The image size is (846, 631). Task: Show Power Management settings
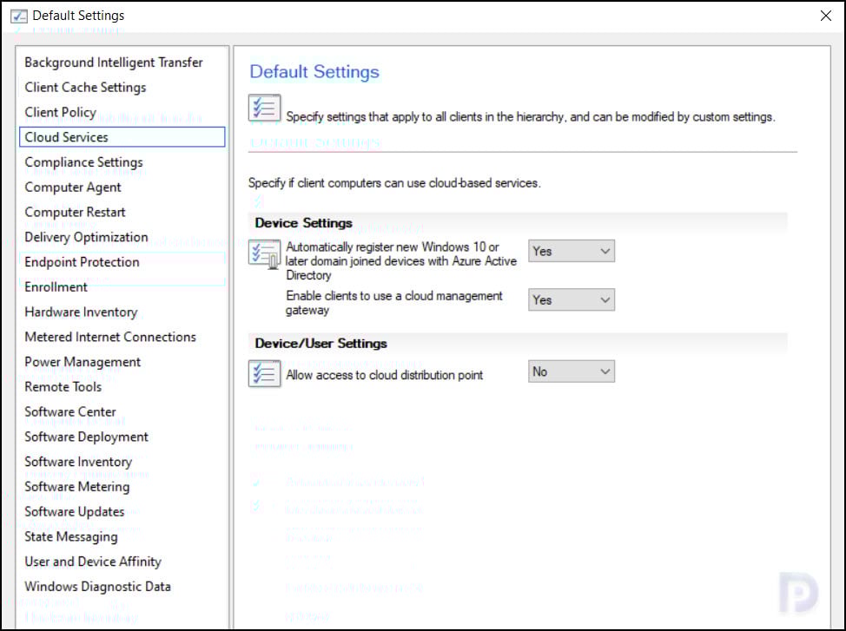(122, 362)
